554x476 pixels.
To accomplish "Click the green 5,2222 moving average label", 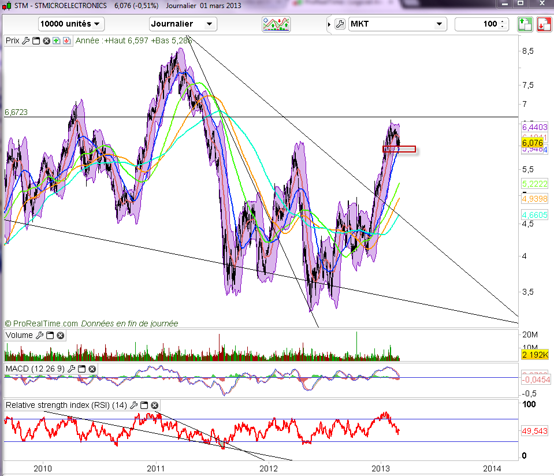I will click(x=534, y=184).
